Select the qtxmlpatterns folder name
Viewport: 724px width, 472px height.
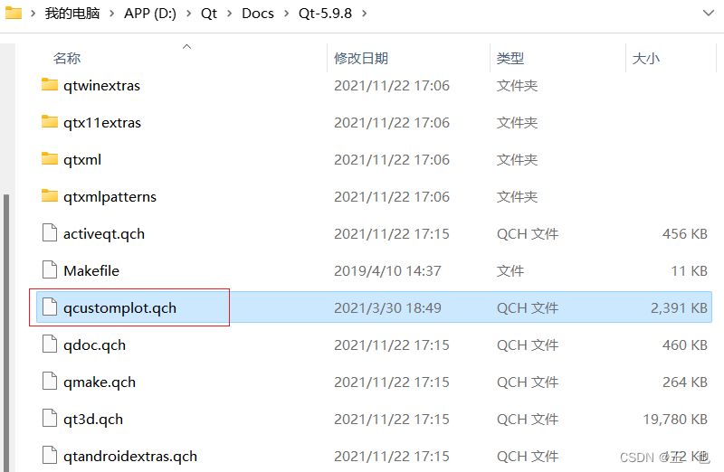110,197
